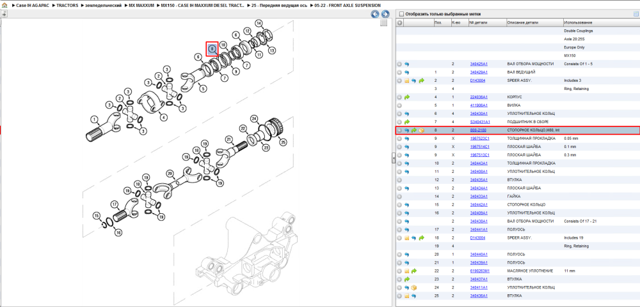This screenshot has width=640, height=307.
Task: Sort by the 'Использование' column header
Action: (x=601, y=23)
